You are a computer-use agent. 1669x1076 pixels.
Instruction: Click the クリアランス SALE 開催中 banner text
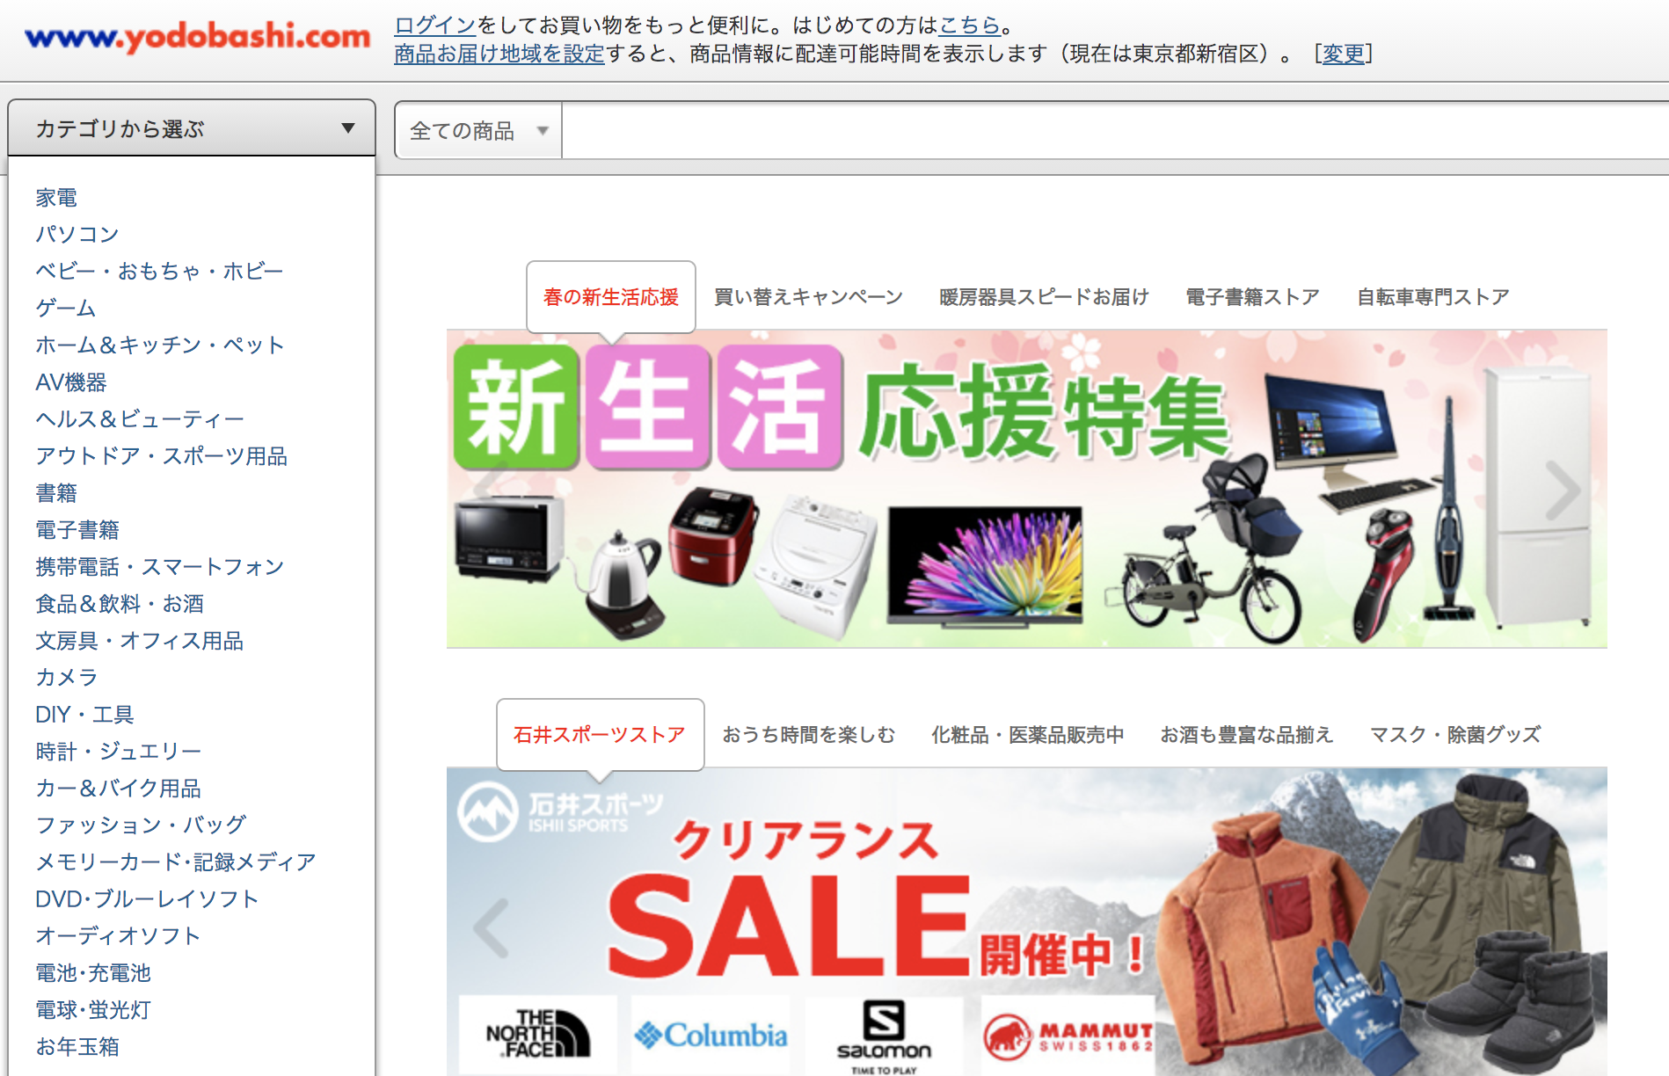876,898
